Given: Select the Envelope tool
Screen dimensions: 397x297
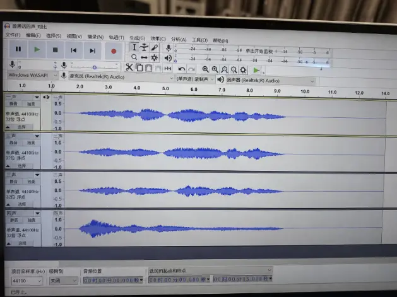Looking at the screenshot, I should click(x=144, y=47).
